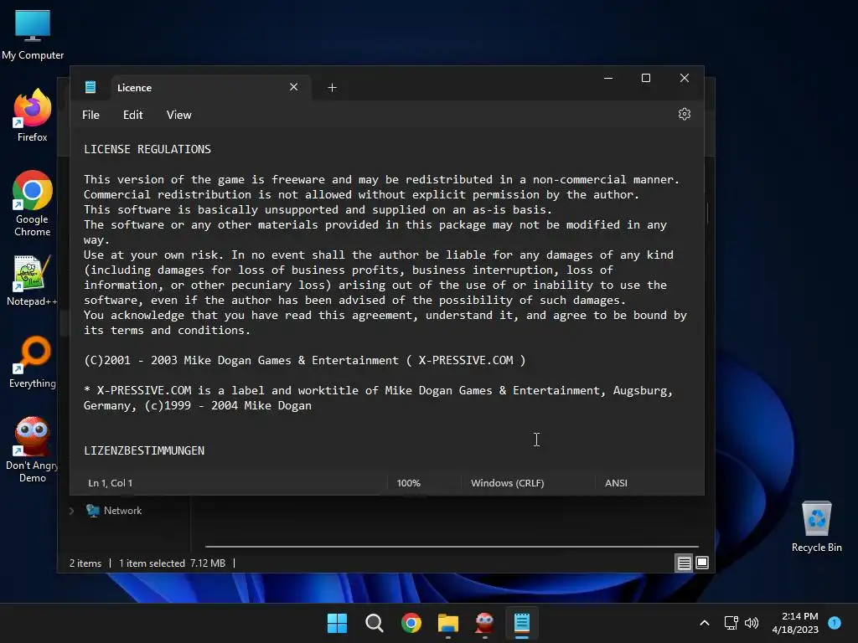Image resolution: width=858 pixels, height=643 pixels.
Task: Open the File menu
Action: click(x=90, y=115)
